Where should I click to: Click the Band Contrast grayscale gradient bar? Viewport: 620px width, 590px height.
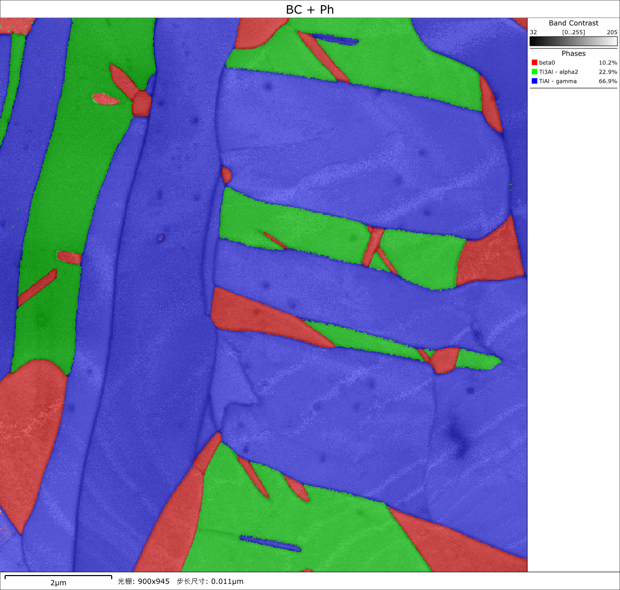coord(573,42)
